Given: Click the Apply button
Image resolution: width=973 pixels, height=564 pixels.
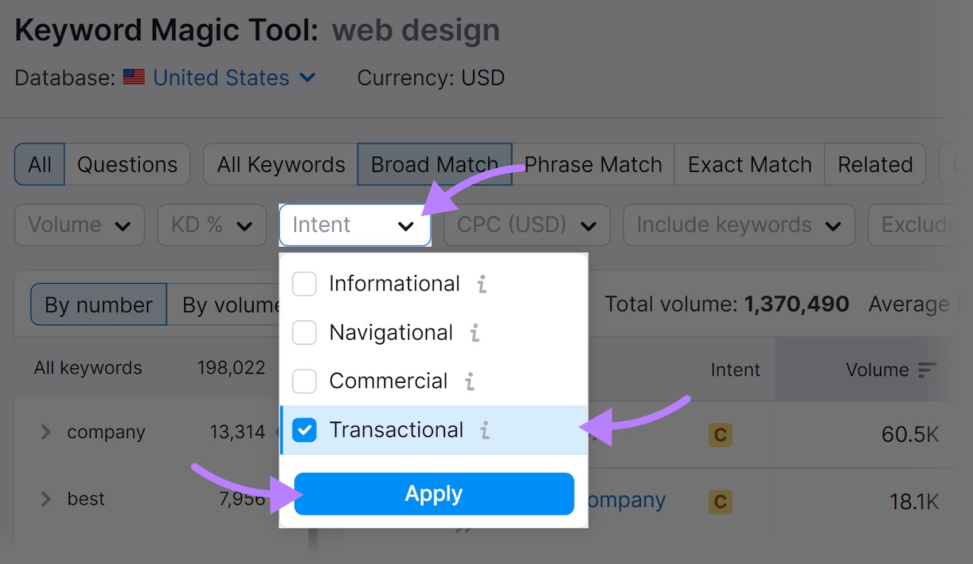Looking at the screenshot, I should coord(433,493).
